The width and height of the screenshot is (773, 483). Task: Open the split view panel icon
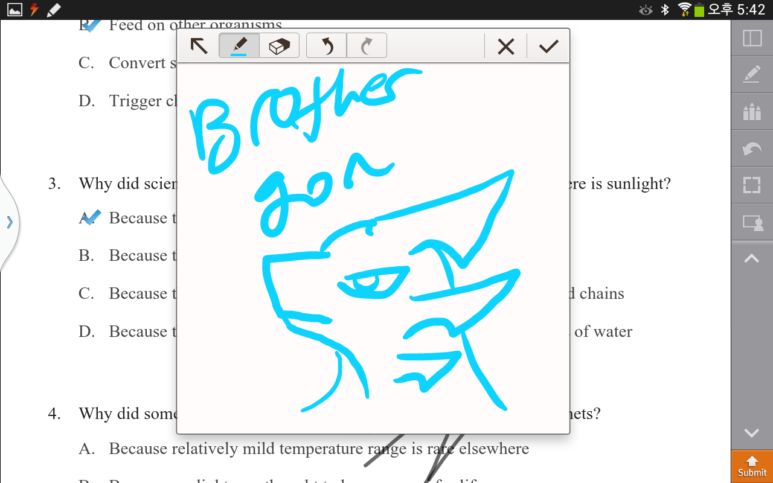pyautogui.click(x=752, y=38)
